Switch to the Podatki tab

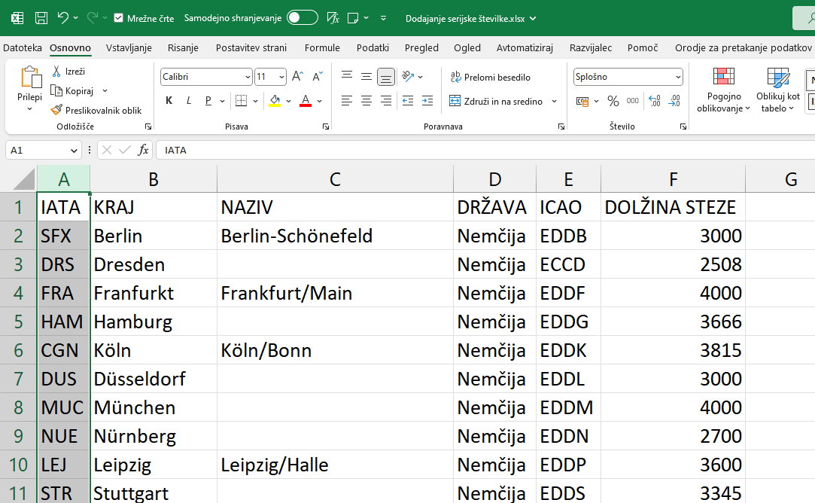click(373, 48)
